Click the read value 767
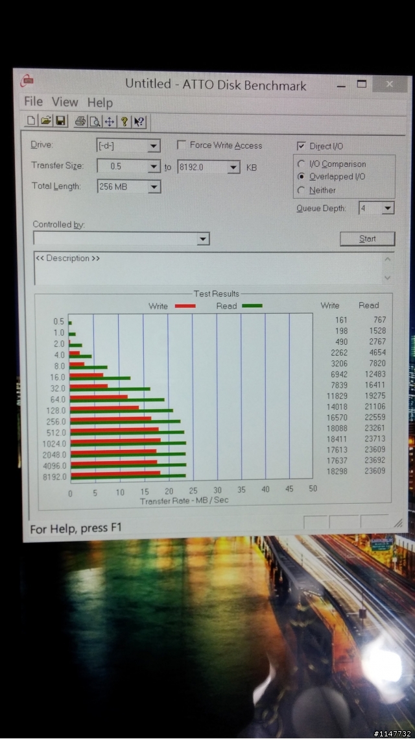 (x=379, y=320)
